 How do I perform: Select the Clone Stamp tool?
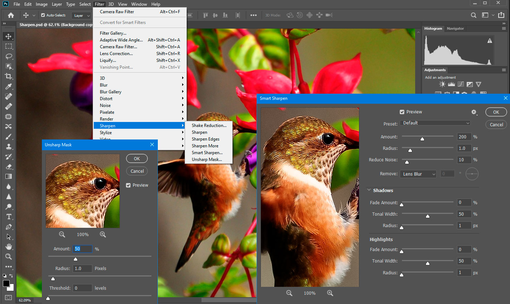click(x=9, y=146)
